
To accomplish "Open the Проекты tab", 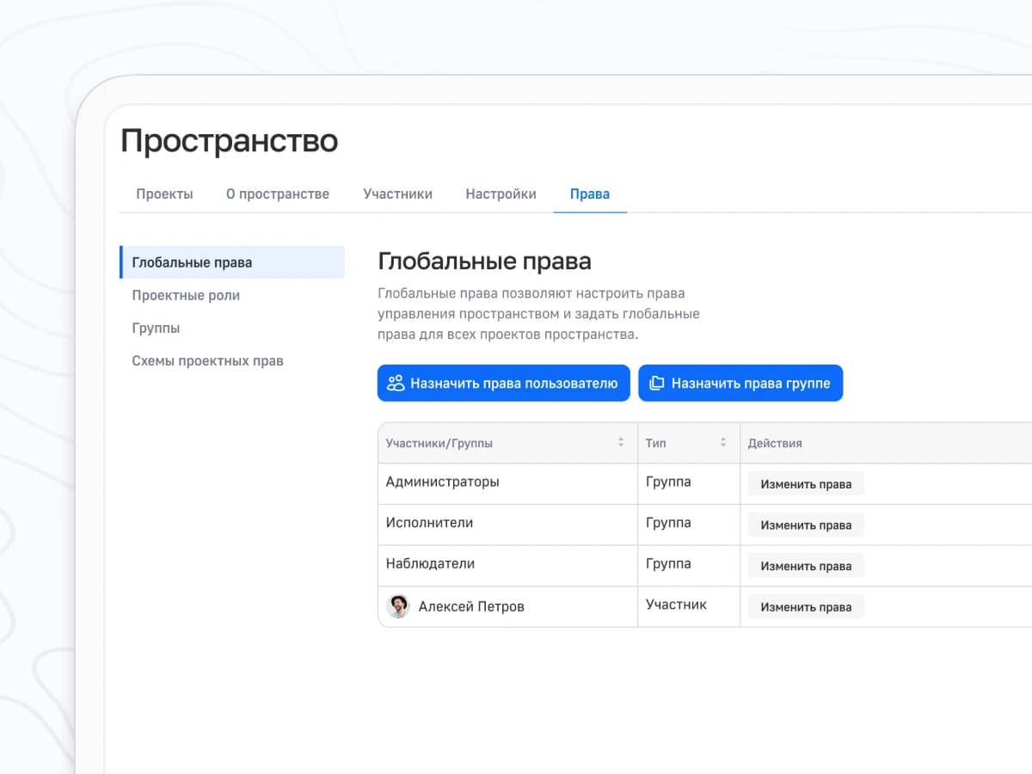I will pyautogui.click(x=164, y=193).
